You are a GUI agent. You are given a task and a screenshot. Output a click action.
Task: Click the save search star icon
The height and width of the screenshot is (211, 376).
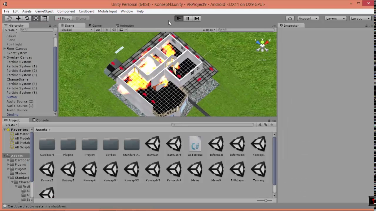click(x=271, y=125)
